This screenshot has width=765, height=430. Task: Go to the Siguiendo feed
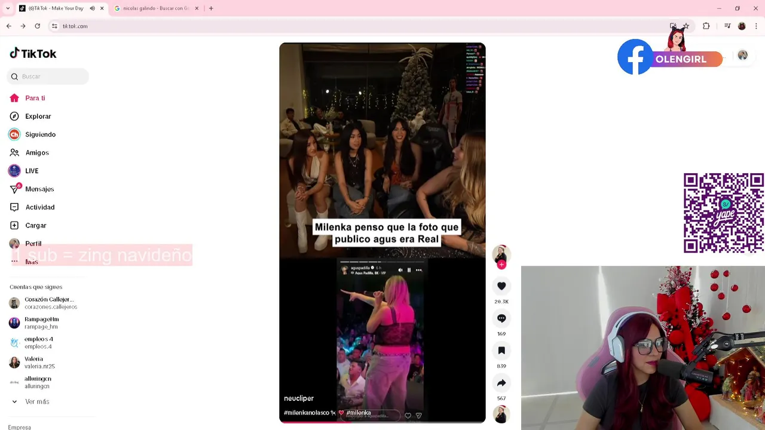[x=32, y=134]
